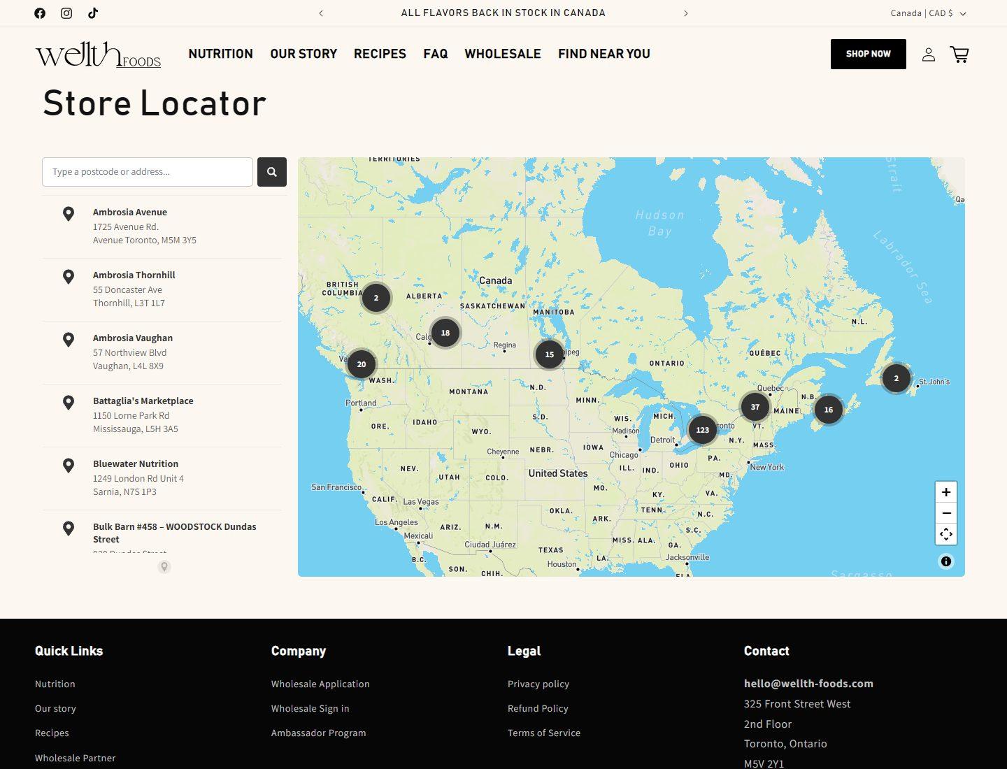
Task: Go to Our Story page
Action: [x=303, y=54]
